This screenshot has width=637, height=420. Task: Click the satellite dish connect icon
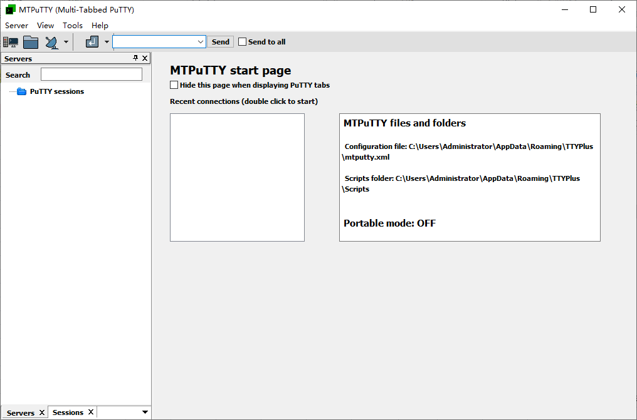[51, 42]
